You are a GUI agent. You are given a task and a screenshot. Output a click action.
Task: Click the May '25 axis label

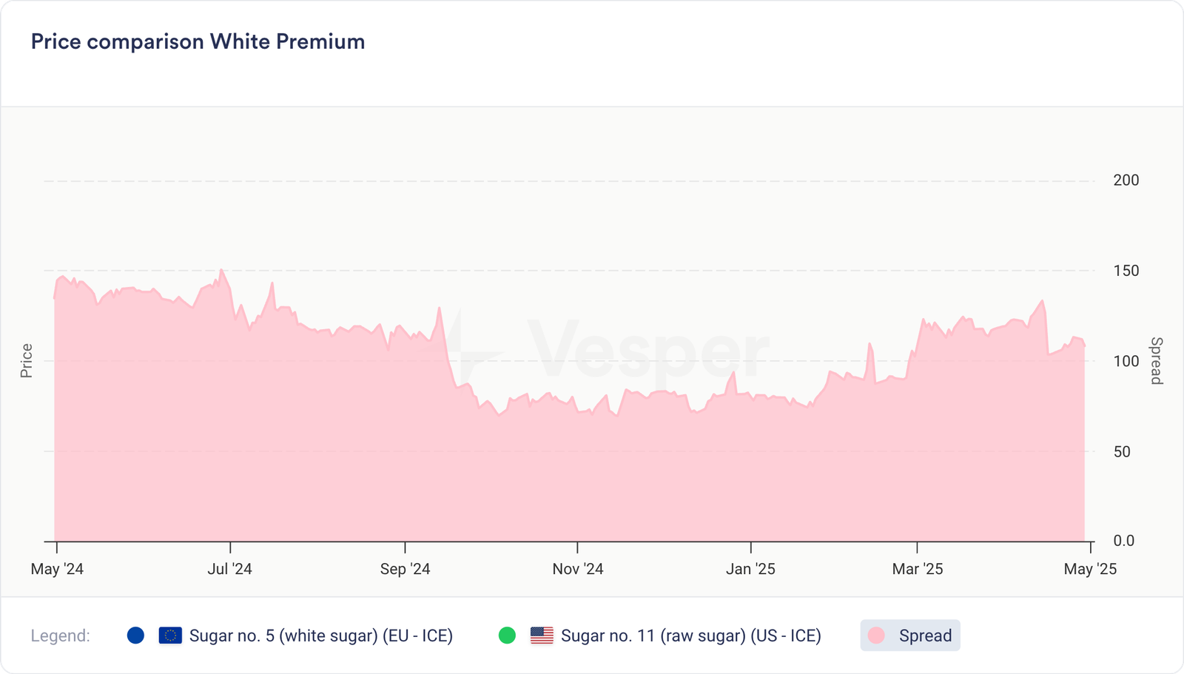tap(1089, 569)
